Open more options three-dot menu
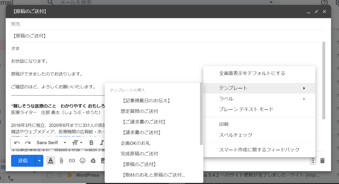Image resolution: width=339 pixels, height=184 pixels. pyautogui.click(x=313, y=161)
